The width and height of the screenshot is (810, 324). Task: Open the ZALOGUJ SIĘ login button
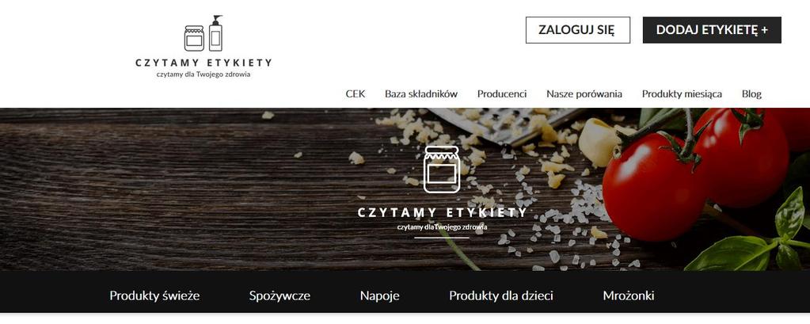tap(577, 30)
